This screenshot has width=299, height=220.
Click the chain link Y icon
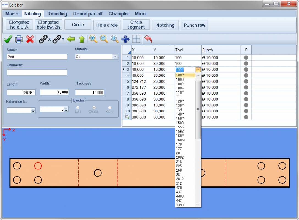coord(58,39)
